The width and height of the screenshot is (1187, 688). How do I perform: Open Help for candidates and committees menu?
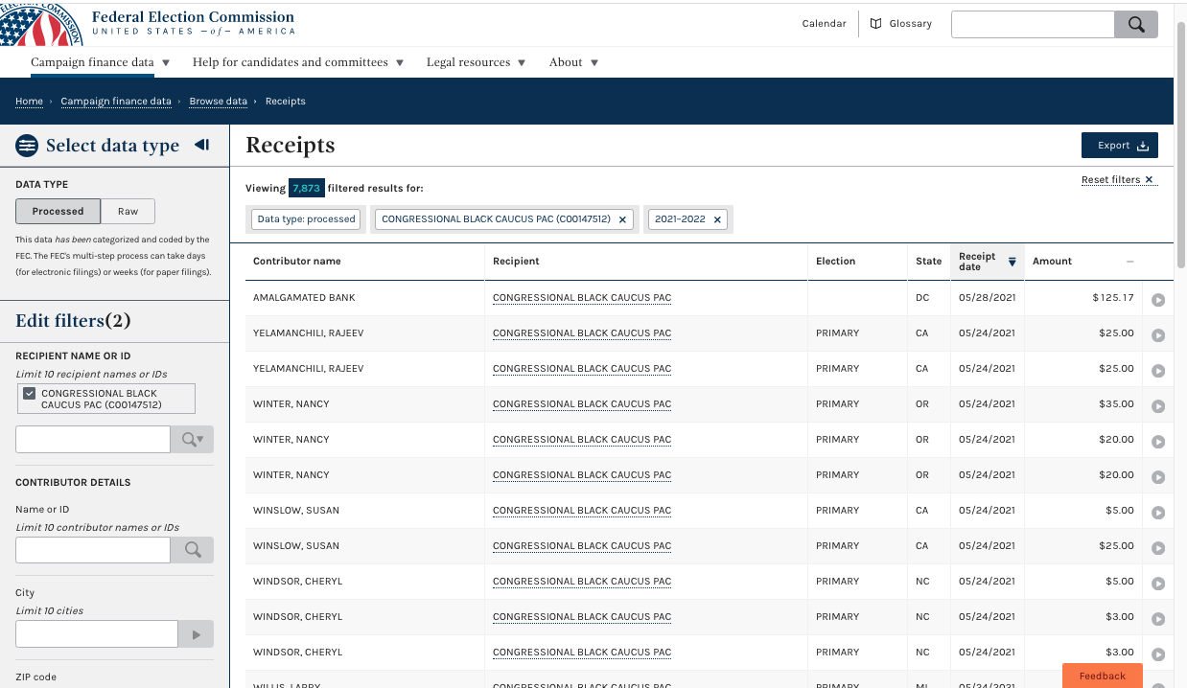[x=298, y=62]
